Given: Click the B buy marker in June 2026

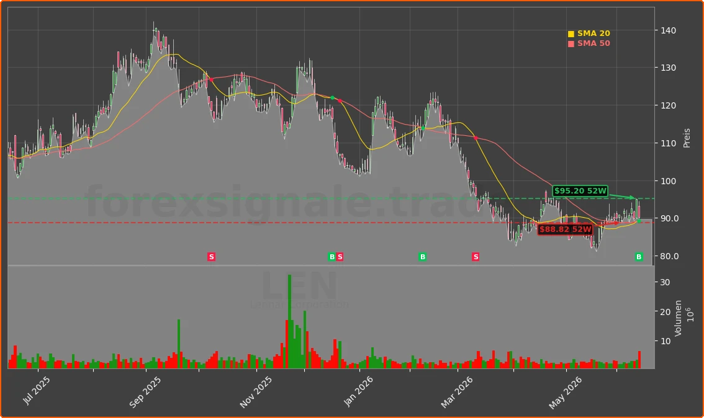Looking at the screenshot, I should tap(639, 257).
